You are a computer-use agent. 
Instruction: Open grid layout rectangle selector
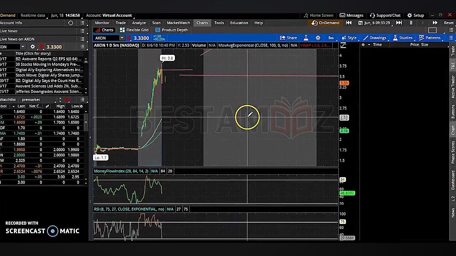432,30
